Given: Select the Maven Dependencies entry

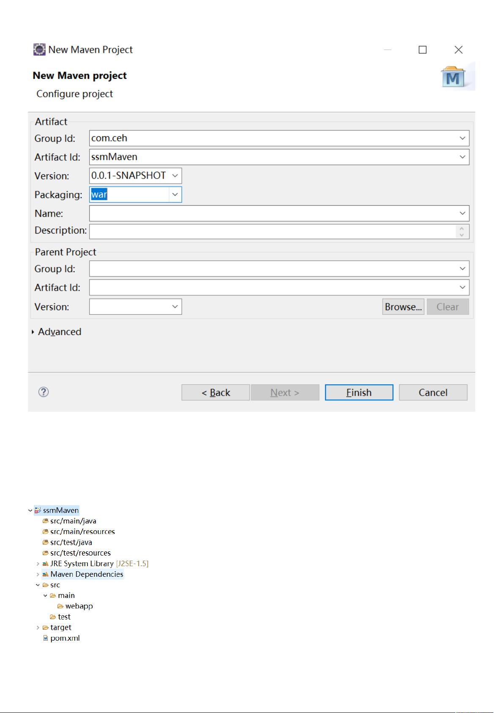Looking at the screenshot, I should click(x=87, y=574).
